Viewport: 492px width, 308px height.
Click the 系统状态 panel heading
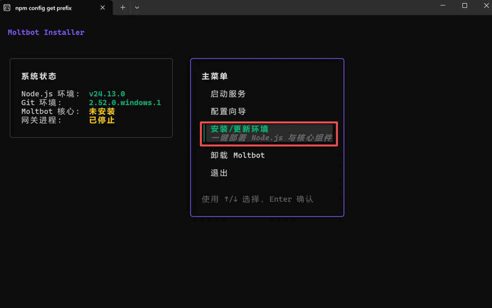[39, 76]
